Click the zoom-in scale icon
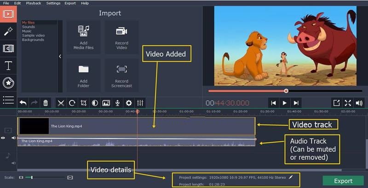The image size is (368, 188). pos(70,177)
